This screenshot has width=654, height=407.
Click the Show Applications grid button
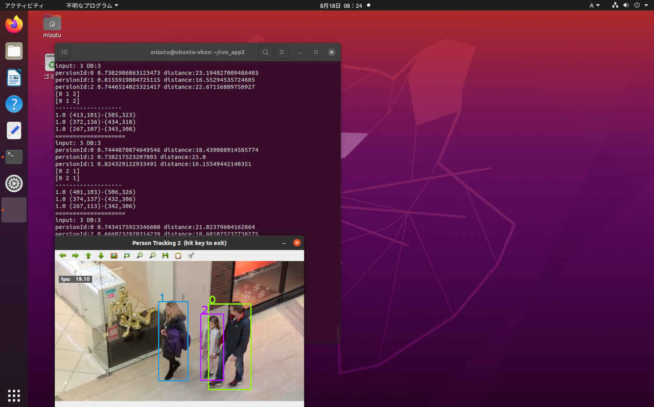pos(14,395)
